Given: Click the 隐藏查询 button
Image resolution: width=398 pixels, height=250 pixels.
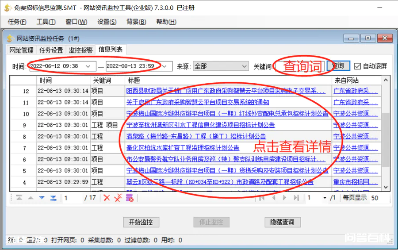Looking at the screenshot, I should click(x=282, y=222).
